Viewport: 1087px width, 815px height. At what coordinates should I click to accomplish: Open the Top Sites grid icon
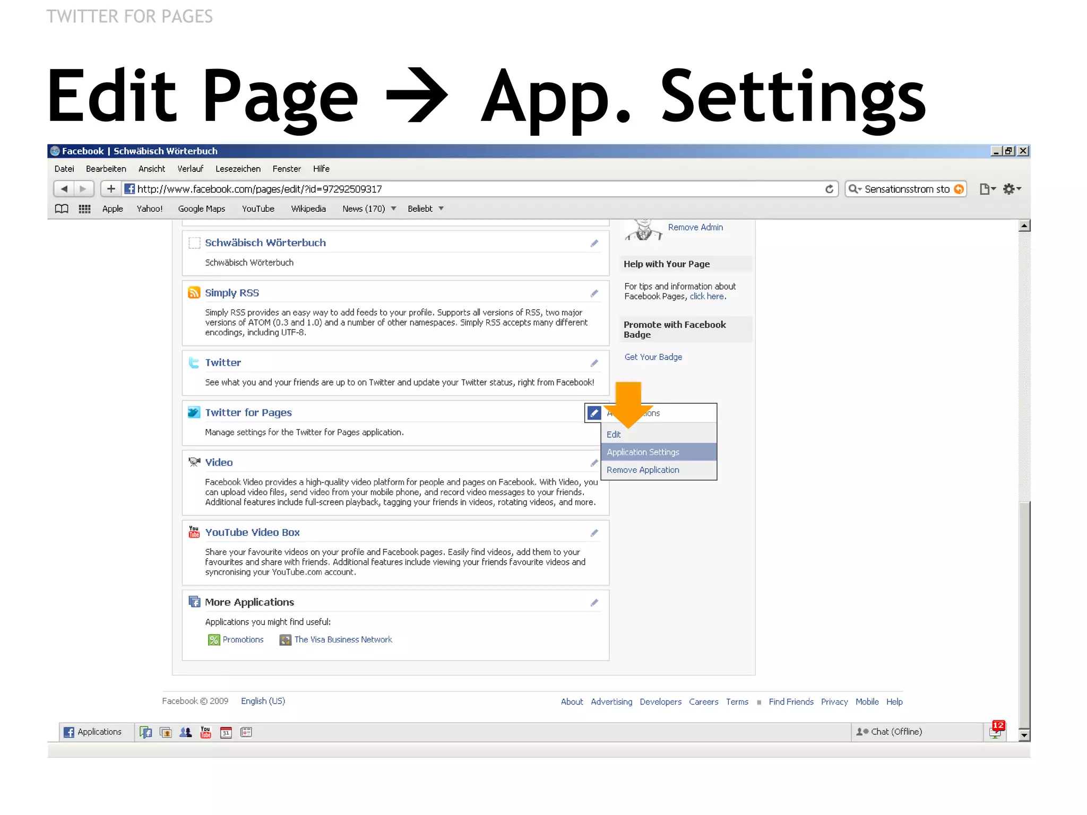(x=84, y=209)
